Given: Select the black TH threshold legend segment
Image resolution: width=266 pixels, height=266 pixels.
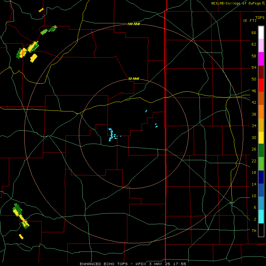Looking at the screenshot, I should click(x=261, y=230).
